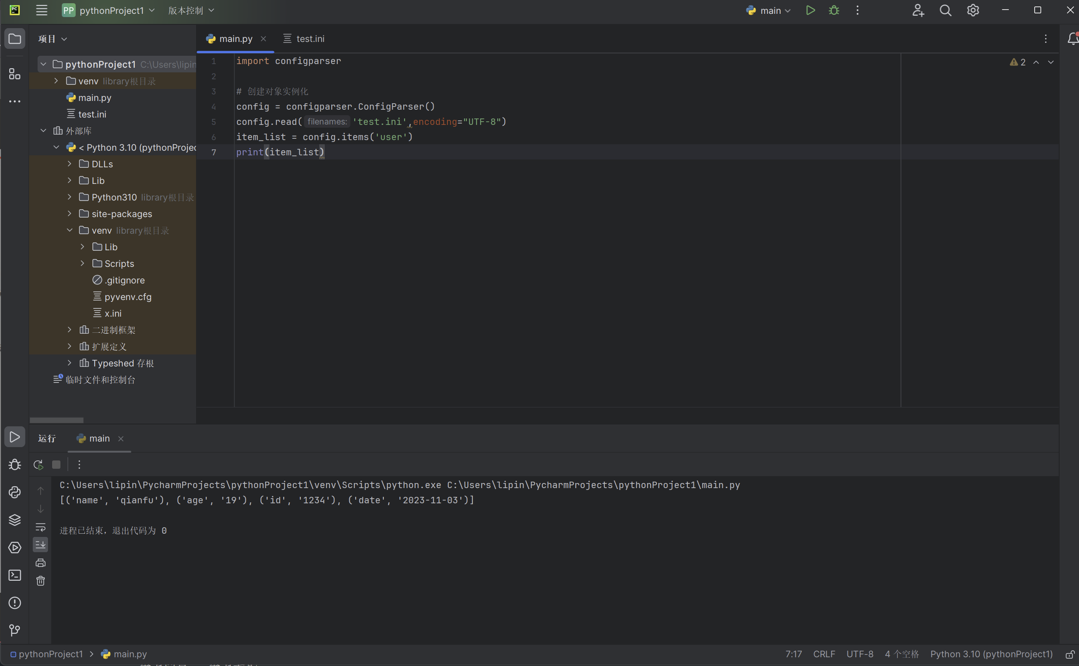Show more tool windows ellipsis
This screenshot has height=666, width=1079.
coord(15,101)
